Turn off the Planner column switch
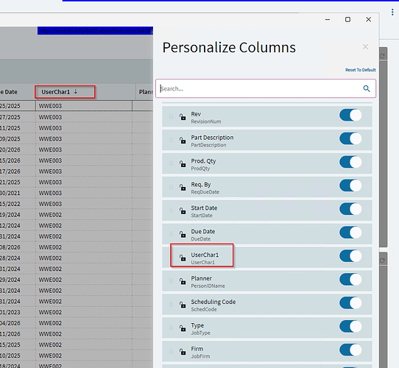 pyautogui.click(x=350, y=280)
